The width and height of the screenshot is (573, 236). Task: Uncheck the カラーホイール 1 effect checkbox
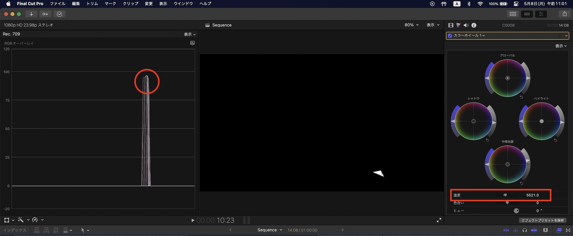(x=450, y=36)
